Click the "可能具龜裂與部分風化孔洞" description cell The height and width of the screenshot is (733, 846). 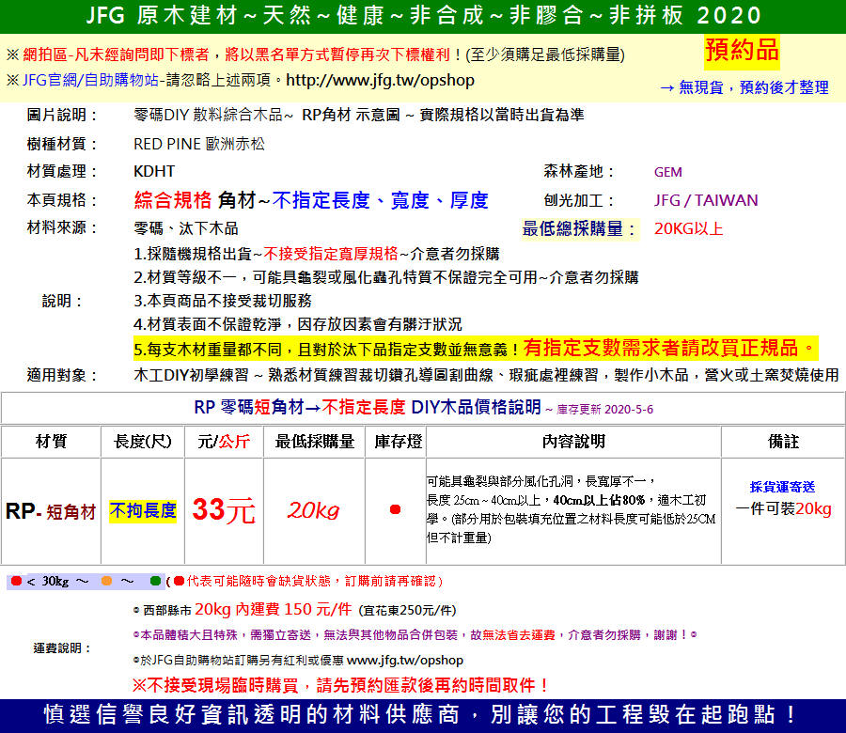pos(572,509)
